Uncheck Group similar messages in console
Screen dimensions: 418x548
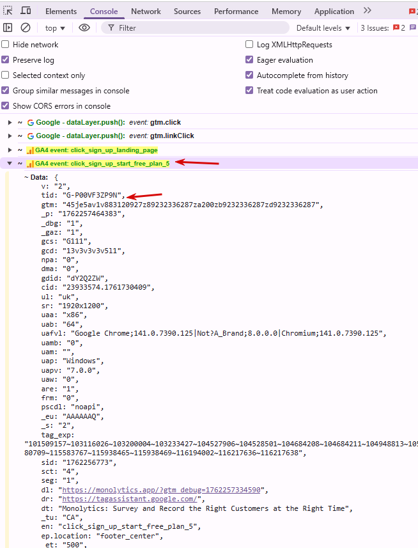5,91
